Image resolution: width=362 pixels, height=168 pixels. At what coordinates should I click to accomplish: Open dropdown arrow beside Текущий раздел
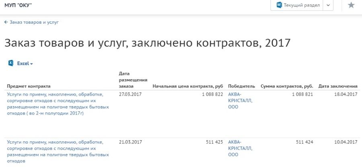(328, 5)
